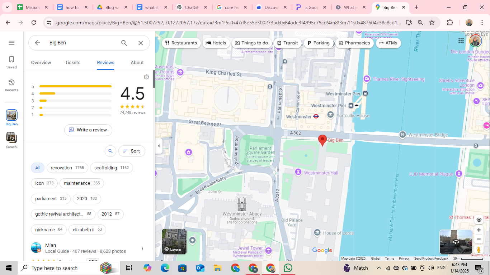
Task: Click the Write a review button
Action: [88, 130]
